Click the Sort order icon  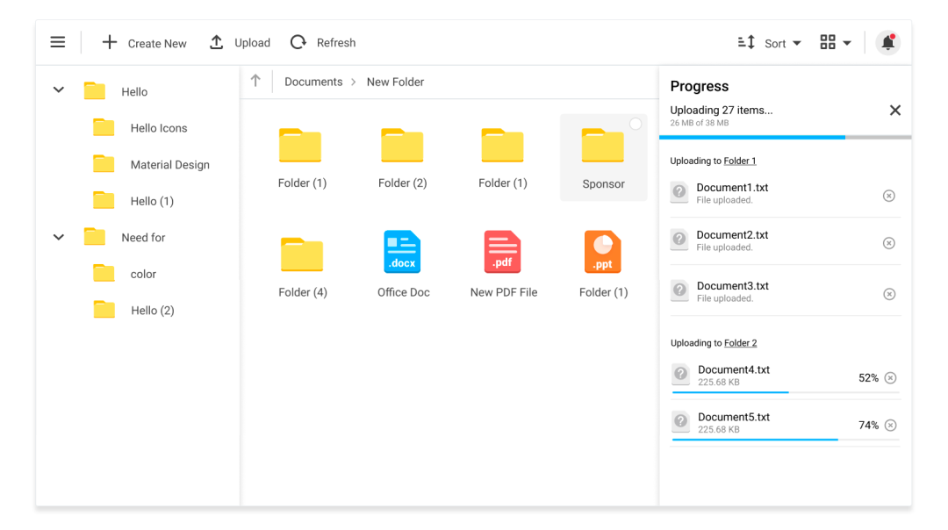pyautogui.click(x=746, y=42)
